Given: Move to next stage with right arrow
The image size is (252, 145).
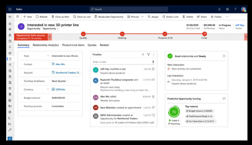Looking at the screenshot, I should tap(246, 37).
